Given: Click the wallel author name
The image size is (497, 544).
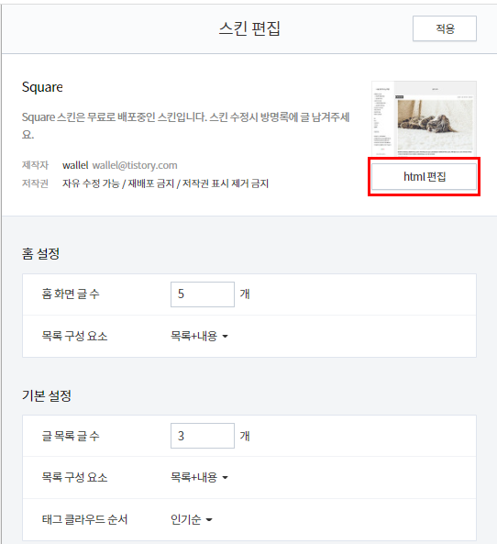Looking at the screenshot, I should coord(75,165).
